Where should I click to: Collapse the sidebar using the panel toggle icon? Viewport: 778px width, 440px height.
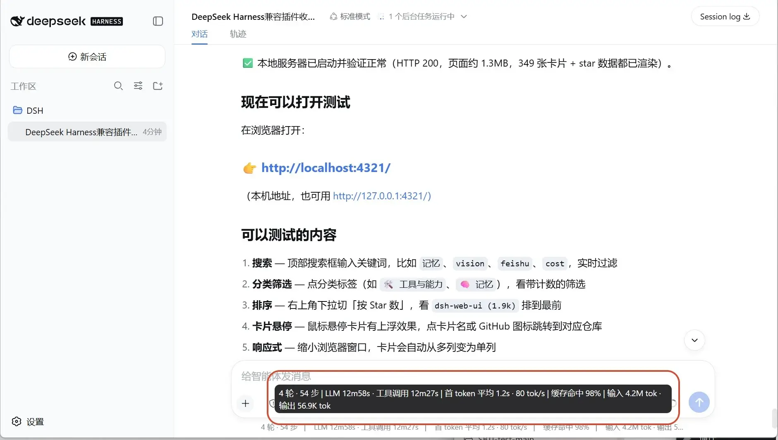[x=158, y=21]
